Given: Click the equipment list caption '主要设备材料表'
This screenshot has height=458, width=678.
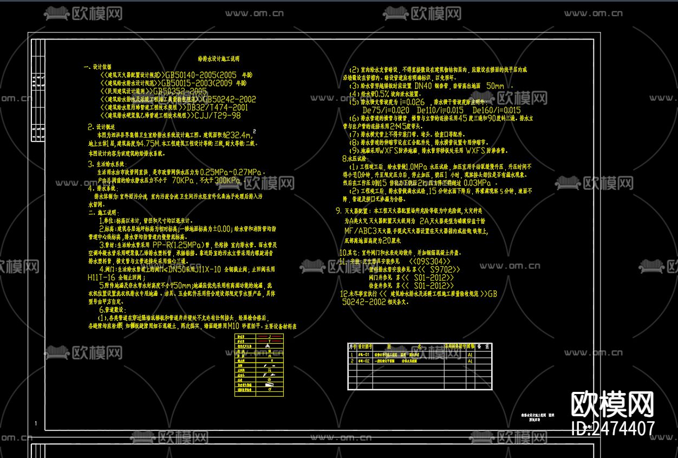Looking at the screenshot, I should pyautogui.click(x=281, y=327).
